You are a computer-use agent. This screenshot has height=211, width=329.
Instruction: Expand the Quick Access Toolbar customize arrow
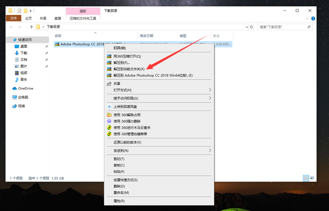[30, 10]
